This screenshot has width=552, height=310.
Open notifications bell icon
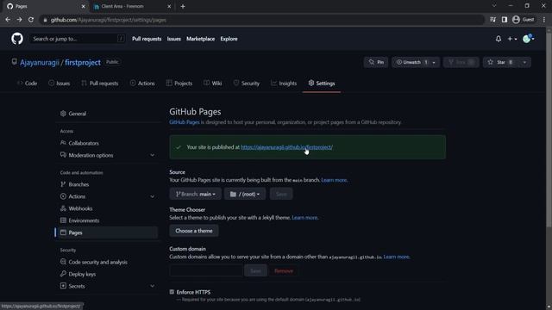tap(499, 39)
